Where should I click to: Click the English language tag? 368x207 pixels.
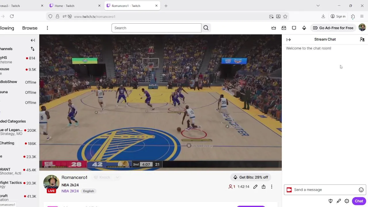click(89, 191)
